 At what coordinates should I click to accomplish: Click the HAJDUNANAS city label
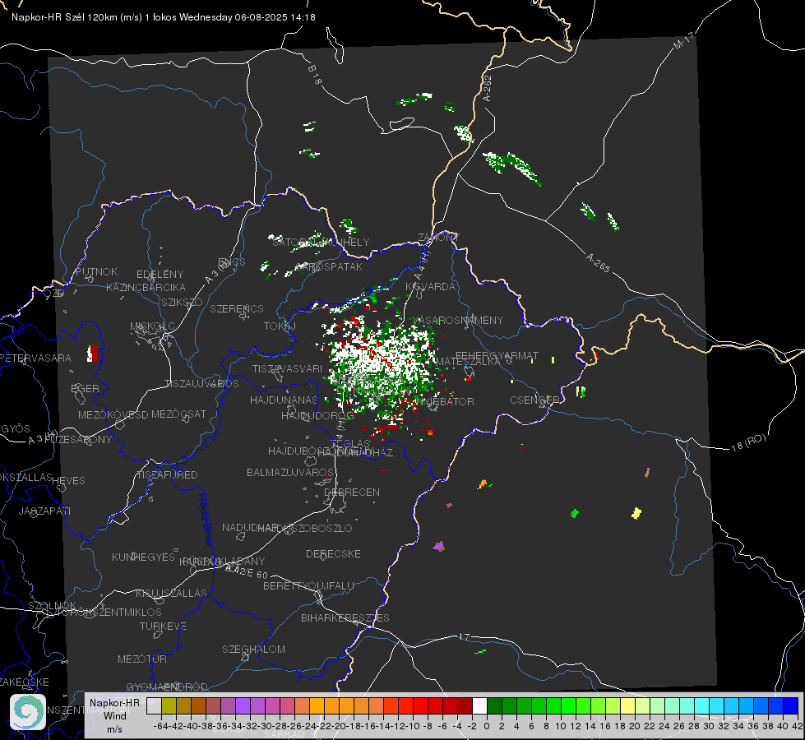click(284, 400)
